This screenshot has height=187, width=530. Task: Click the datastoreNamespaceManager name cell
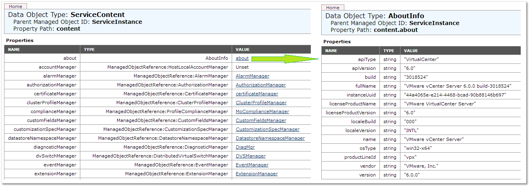[x=42, y=138]
